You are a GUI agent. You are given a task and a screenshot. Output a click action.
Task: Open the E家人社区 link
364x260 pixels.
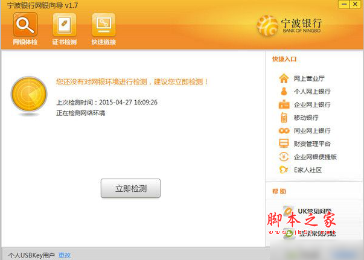[x=308, y=170]
